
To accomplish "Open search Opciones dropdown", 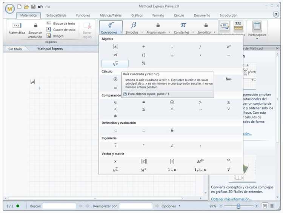I will (x=171, y=206).
